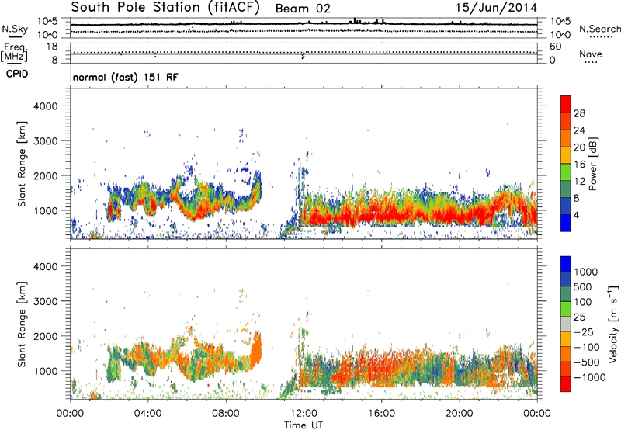Click the 500 label on Velocity scale

pyautogui.click(x=582, y=287)
